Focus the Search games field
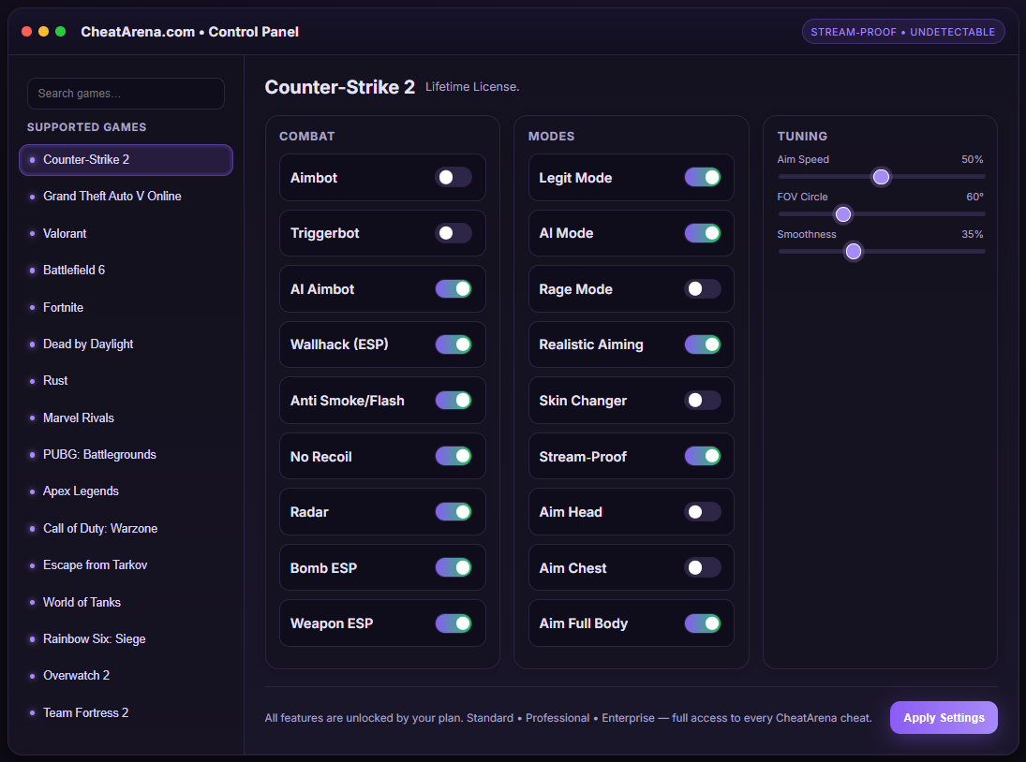The height and width of the screenshot is (762, 1026). pyautogui.click(x=126, y=94)
